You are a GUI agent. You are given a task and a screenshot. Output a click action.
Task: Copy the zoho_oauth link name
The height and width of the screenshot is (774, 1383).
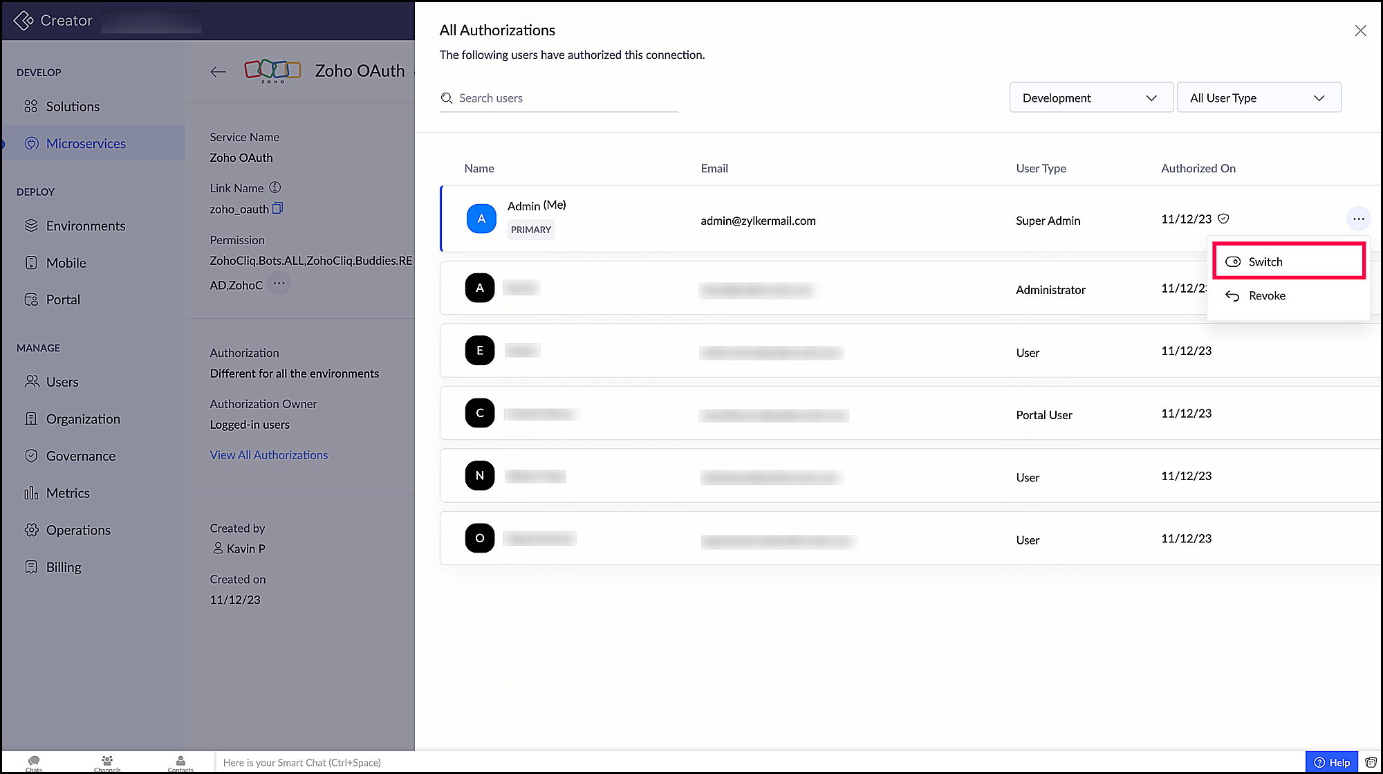coord(277,208)
